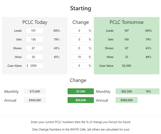Image resolution: width=161 pixels, height=134 pixels.
Task: Click the Hires change input showing 10
Action: (79, 57)
